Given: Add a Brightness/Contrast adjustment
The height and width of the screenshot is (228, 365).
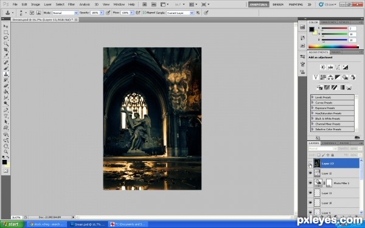Looking at the screenshot, I should [x=323, y=67].
